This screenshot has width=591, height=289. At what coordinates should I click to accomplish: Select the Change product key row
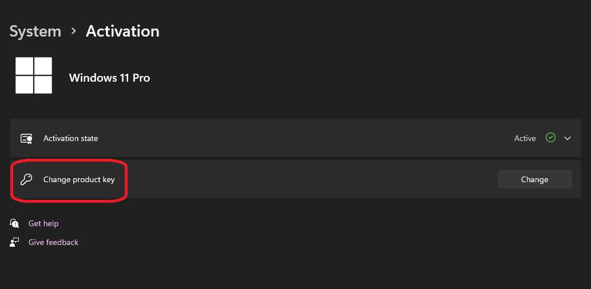286,179
